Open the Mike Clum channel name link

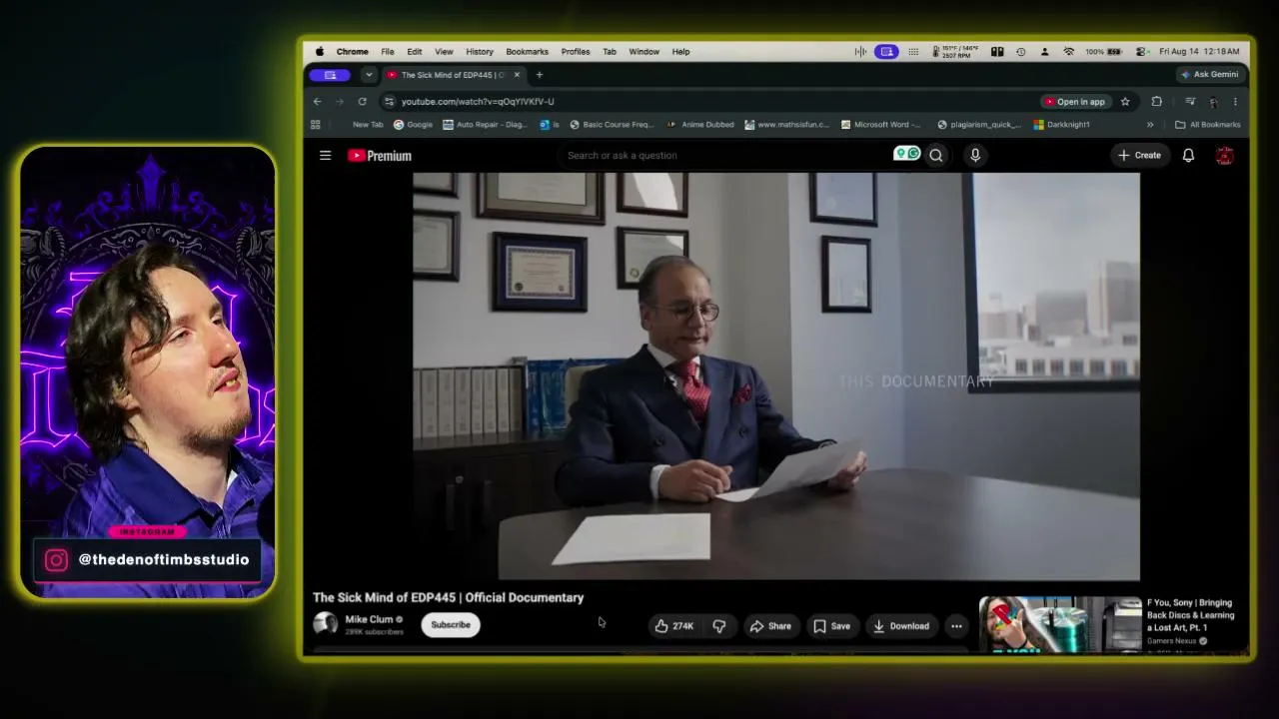[369, 619]
